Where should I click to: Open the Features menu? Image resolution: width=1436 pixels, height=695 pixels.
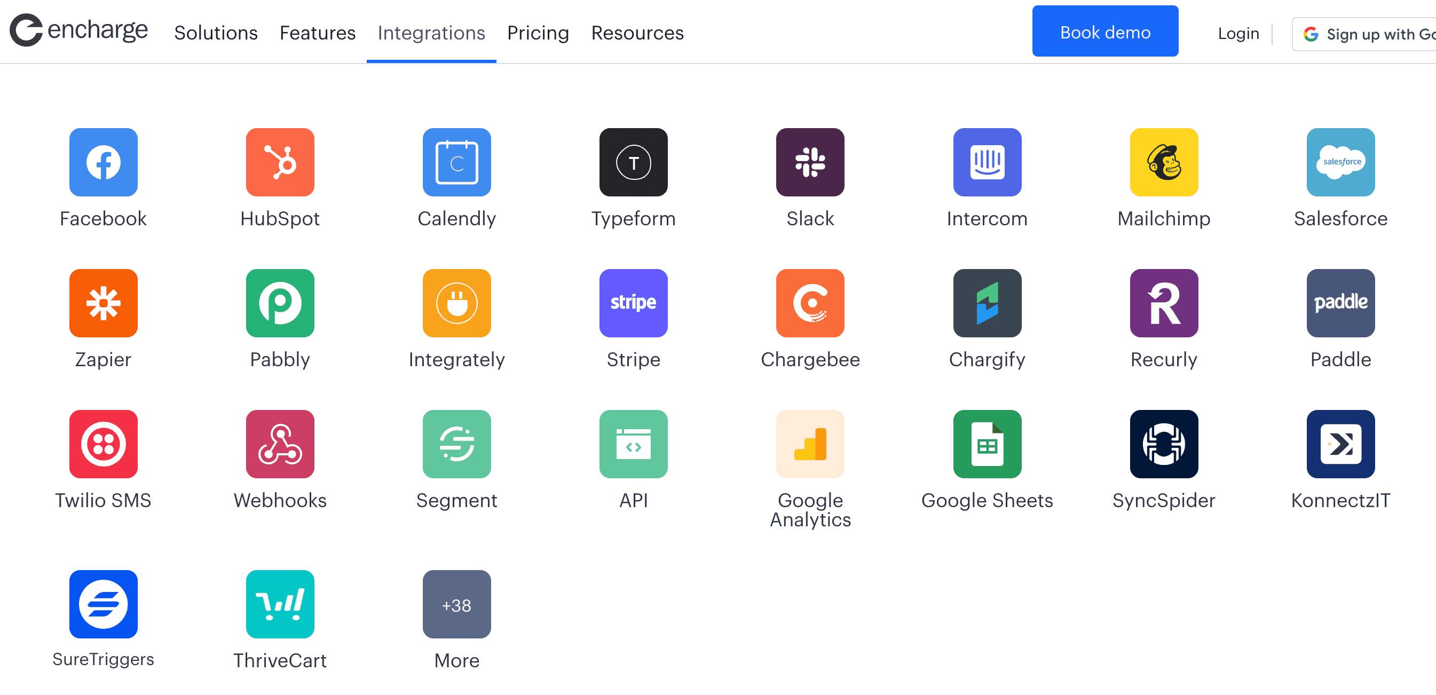tap(317, 33)
